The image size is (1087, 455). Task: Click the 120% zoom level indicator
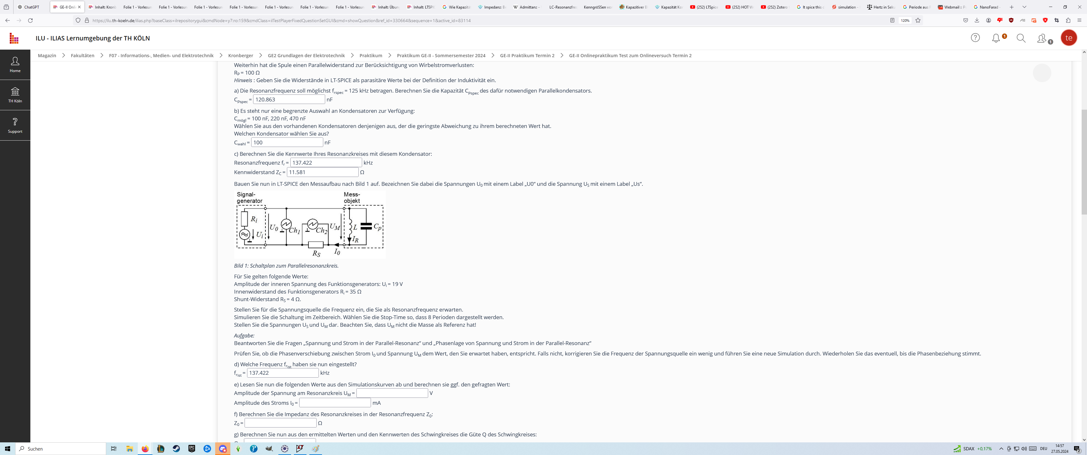point(905,20)
